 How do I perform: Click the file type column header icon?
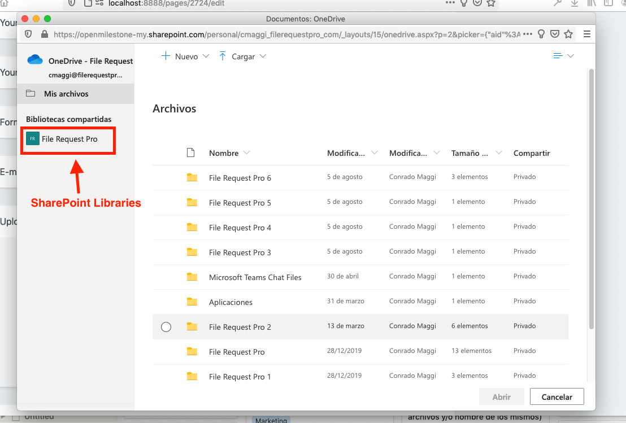point(191,152)
